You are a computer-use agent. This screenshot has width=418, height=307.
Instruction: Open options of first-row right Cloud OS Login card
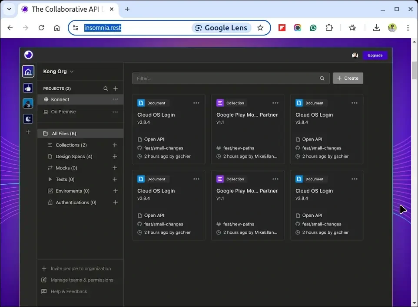pos(354,103)
